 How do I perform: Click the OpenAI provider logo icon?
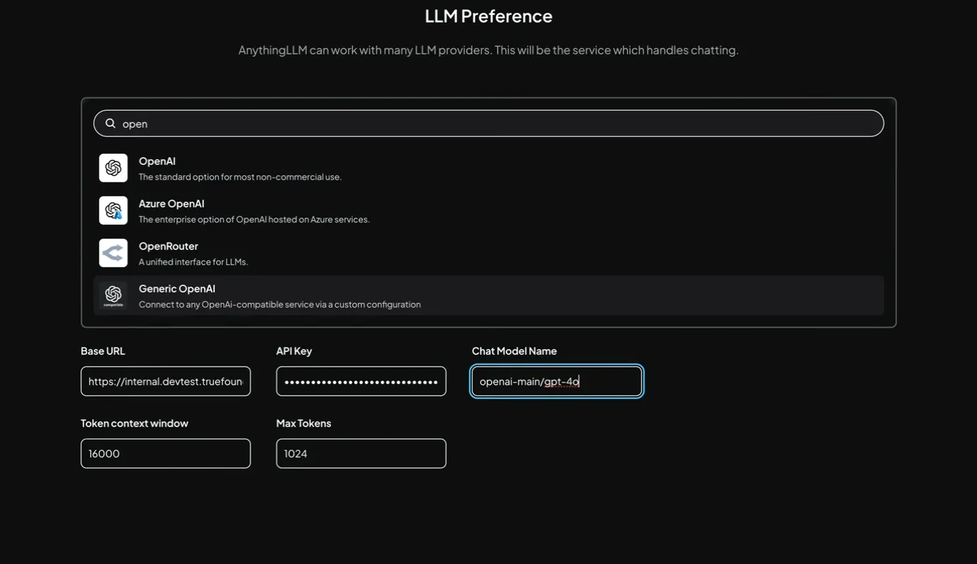113,168
